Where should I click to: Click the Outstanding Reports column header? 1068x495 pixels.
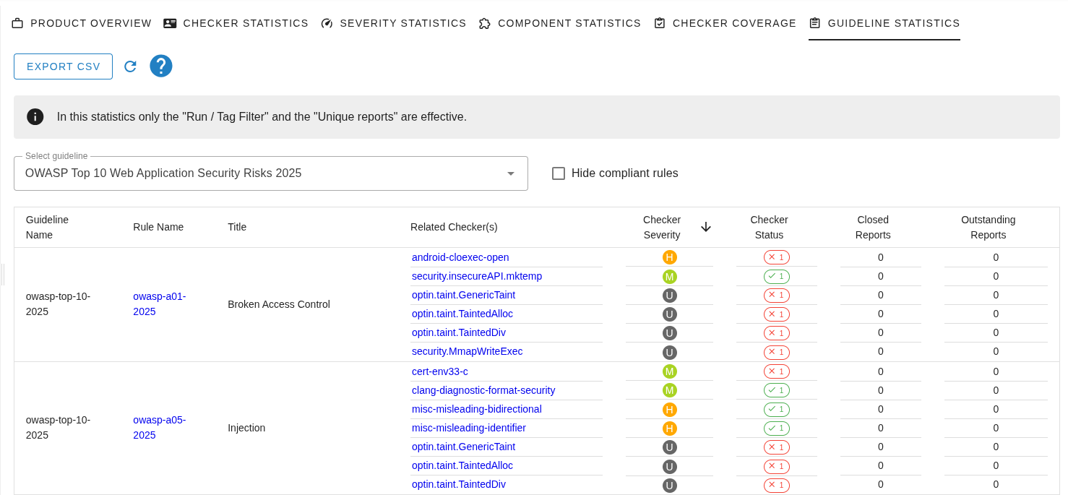click(988, 227)
